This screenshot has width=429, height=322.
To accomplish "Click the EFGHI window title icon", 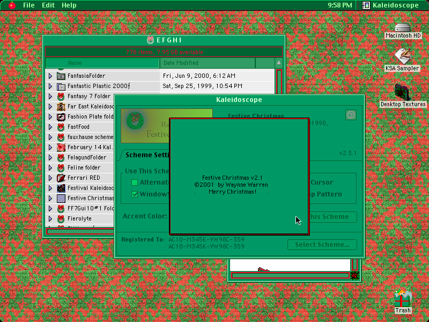I will coord(150,40).
